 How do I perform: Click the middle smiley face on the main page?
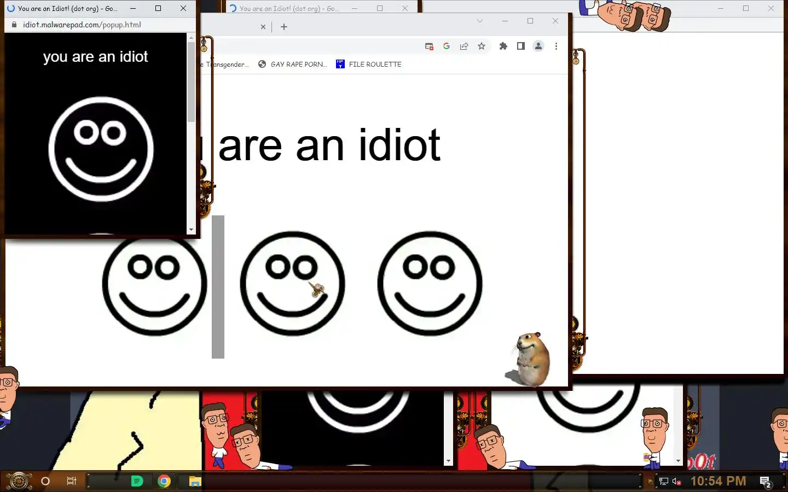pos(292,283)
